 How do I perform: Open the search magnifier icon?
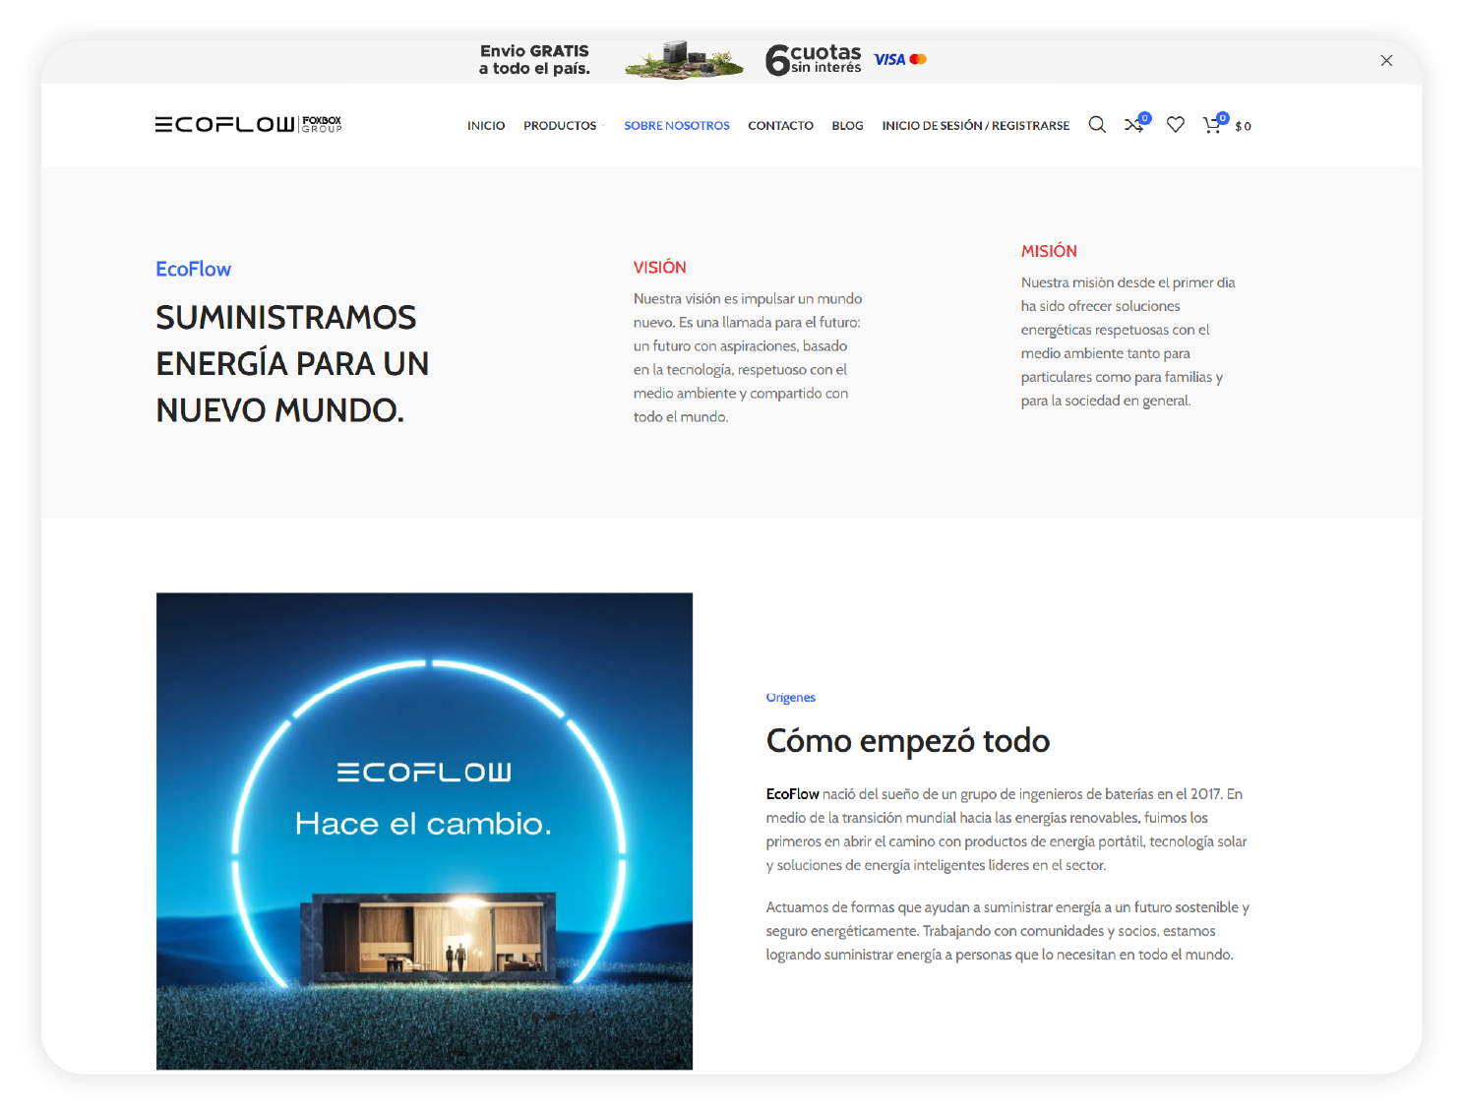(1097, 125)
